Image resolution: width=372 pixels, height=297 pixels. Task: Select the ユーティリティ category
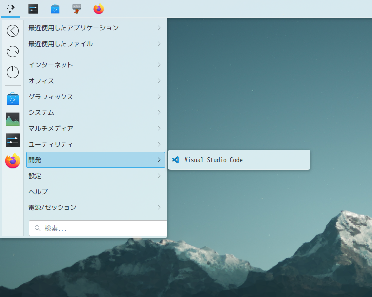point(96,144)
